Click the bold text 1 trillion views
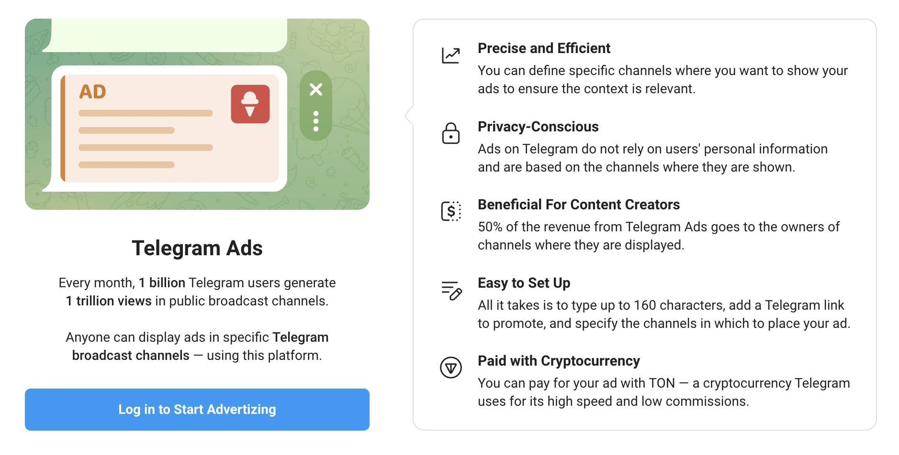The height and width of the screenshot is (455, 899). 109,301
